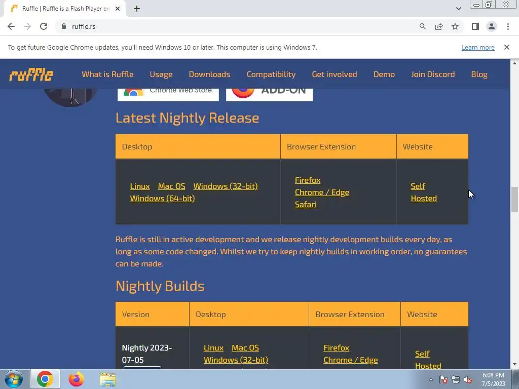Viewport: 519px width, 389px height.
Task: Click the browser forward arrow
Action: point(27,26)
